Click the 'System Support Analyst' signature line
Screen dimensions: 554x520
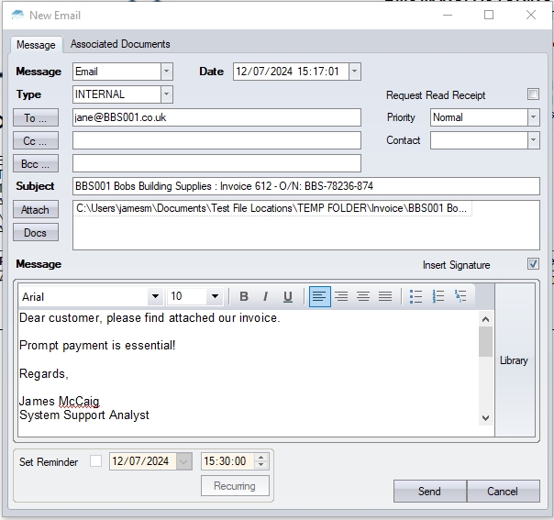click(84, 415)
